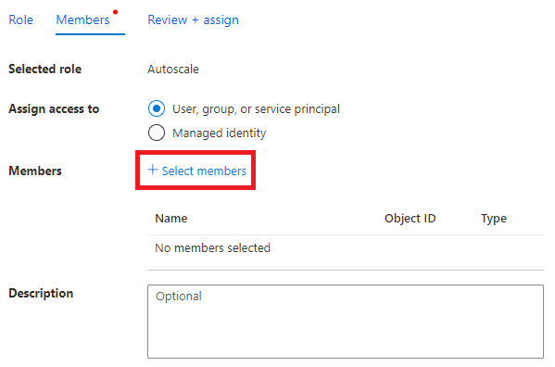Click the Type column header
The width and height of the screenshot is (555, 367).
(494, 219)
